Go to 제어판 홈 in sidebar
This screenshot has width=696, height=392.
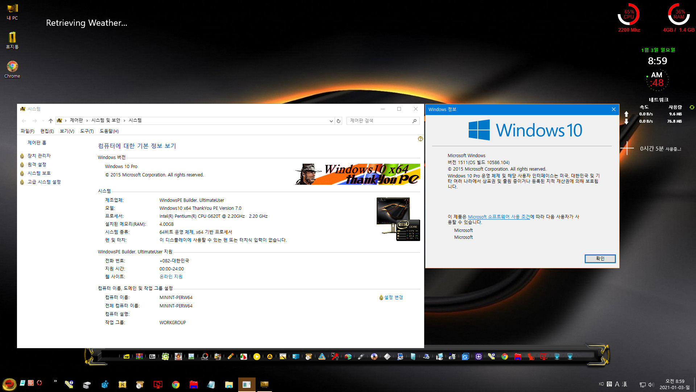(37, 143)
